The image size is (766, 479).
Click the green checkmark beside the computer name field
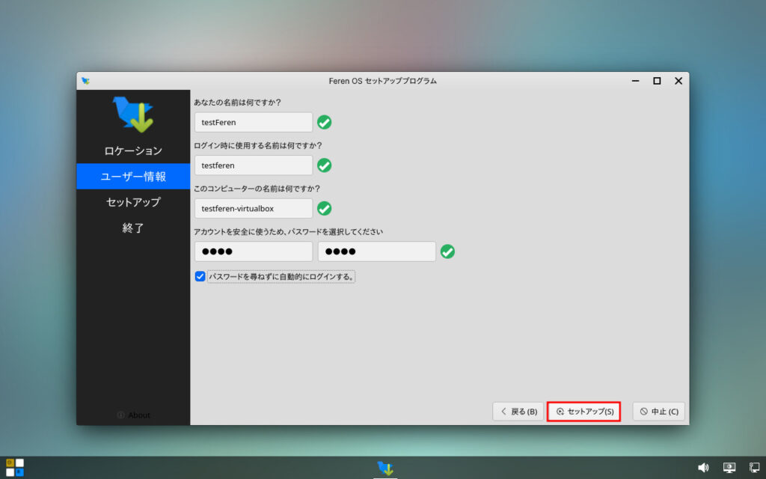click(x=325, y=208)
